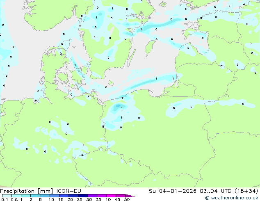Image resolution: width=260 pixels, height=201 pixels.
Task: Pick the 15–20 mm legend color swatch
Action: click(x=64, y=196)
